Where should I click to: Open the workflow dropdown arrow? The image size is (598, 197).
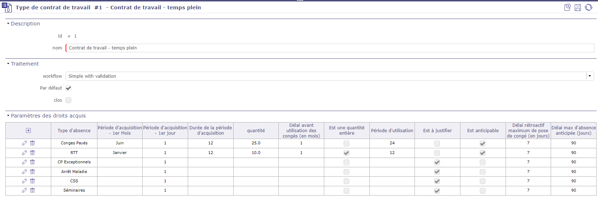tap(590, 76)
